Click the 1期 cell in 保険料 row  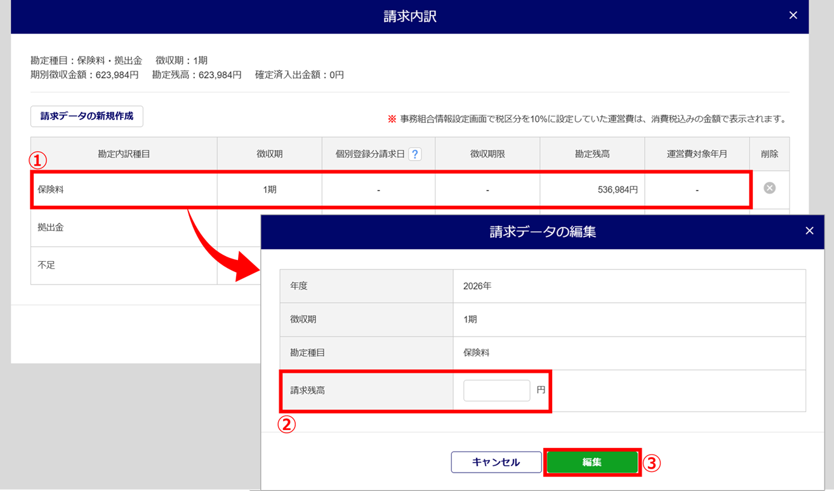[269, 189]
